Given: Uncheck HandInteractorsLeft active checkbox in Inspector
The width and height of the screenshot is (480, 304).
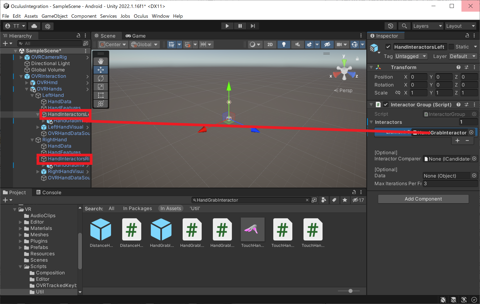Looking at the screenshot, I should [x=388, y=47].
